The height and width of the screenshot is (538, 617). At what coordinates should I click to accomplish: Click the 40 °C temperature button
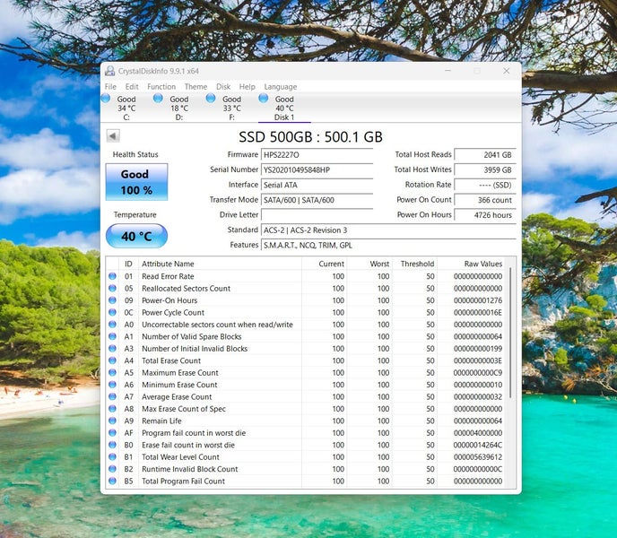coord(136,236)
